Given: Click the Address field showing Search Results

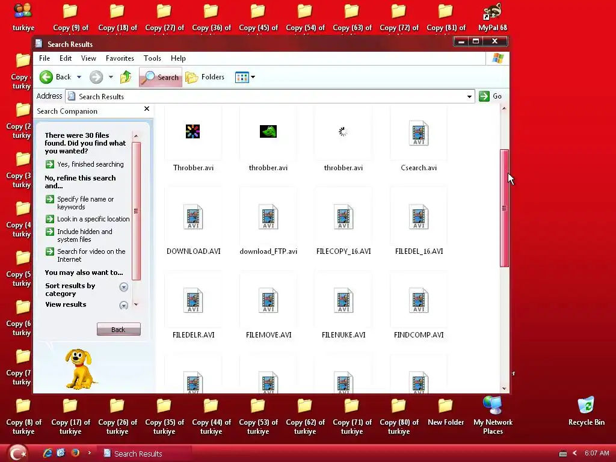Looking at the screenshot, I should [270, 97].
